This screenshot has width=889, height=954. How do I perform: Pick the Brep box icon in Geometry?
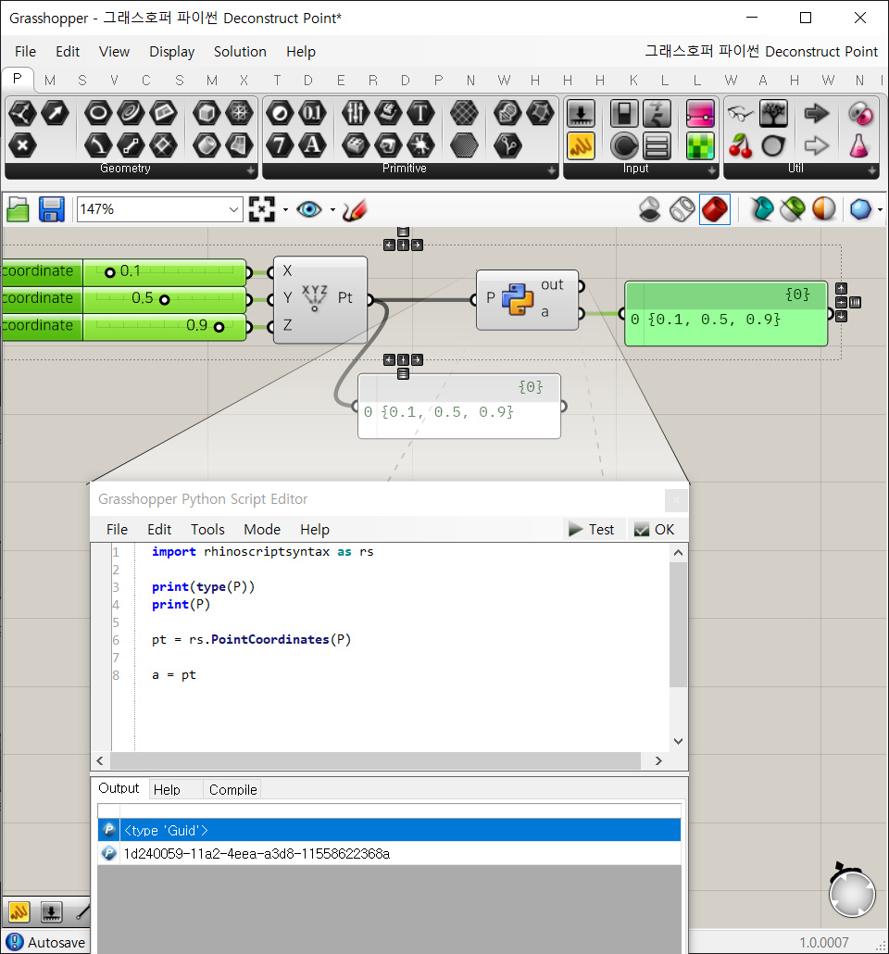[207, 113]
